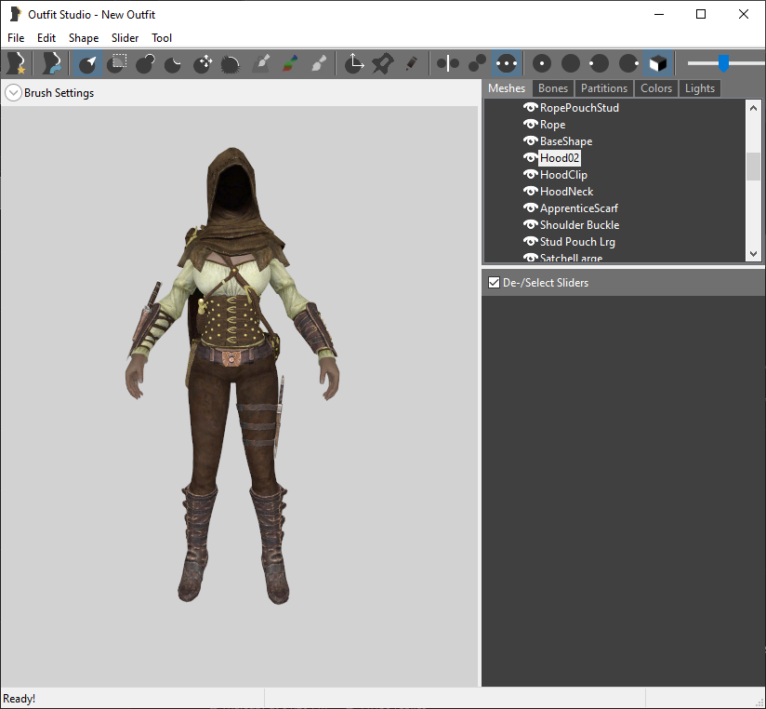Select the RopePouchStud mesh name
The height and width of the screenshot is (709, 766).
pos(579,108)
